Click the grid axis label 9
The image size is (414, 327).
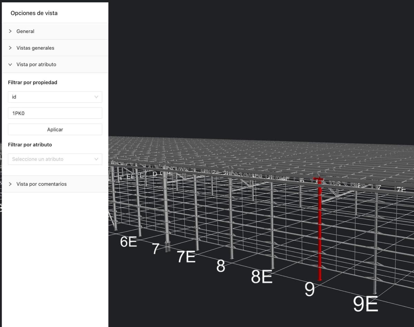click(x=310, y=289)
